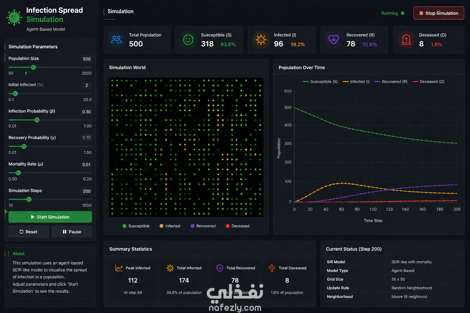This screenshot has width=470, height=313.
Task: Toggle Deceased (D) series in chart legend
Action: [428, 82]
